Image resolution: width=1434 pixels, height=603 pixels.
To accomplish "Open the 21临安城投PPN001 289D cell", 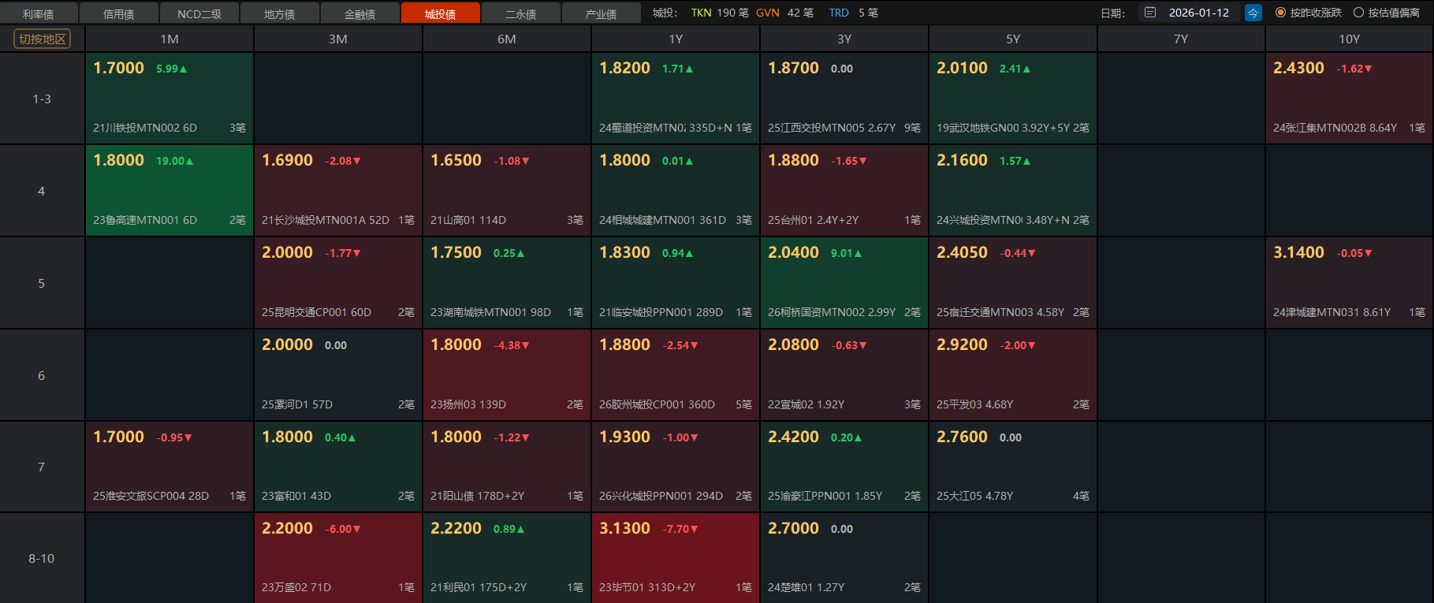I will coord(676,282).
